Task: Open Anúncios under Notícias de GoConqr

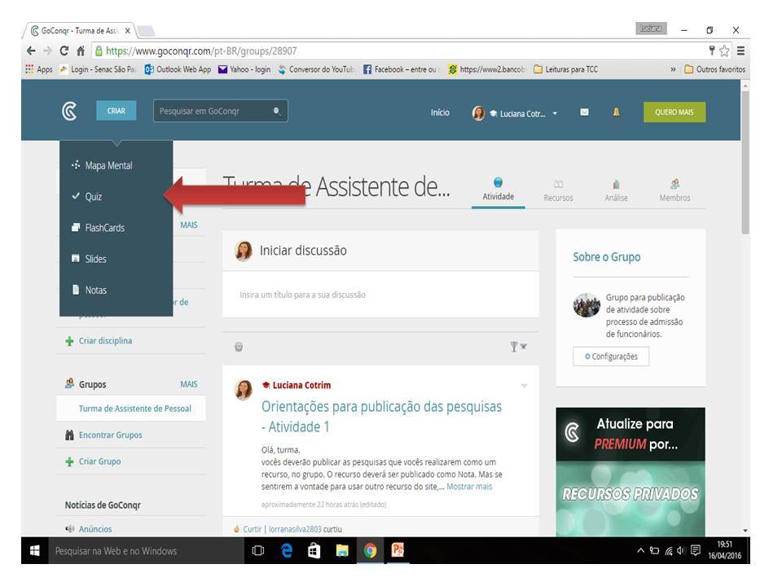Action: [x=95, y=529]
